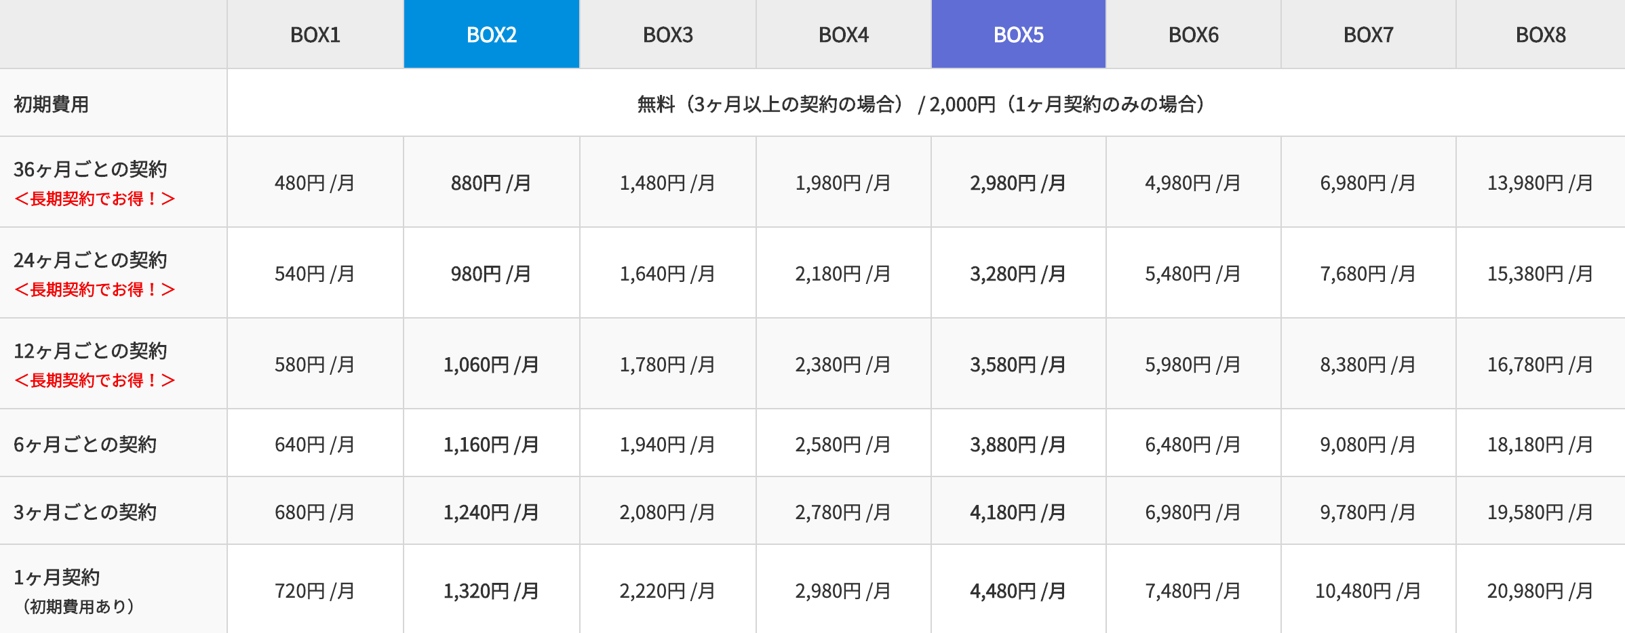Select the 12ヶ月ごとの契約 row label
Image resolution: width=1625 pixels, height=633 pixels.
pos(90,351)
